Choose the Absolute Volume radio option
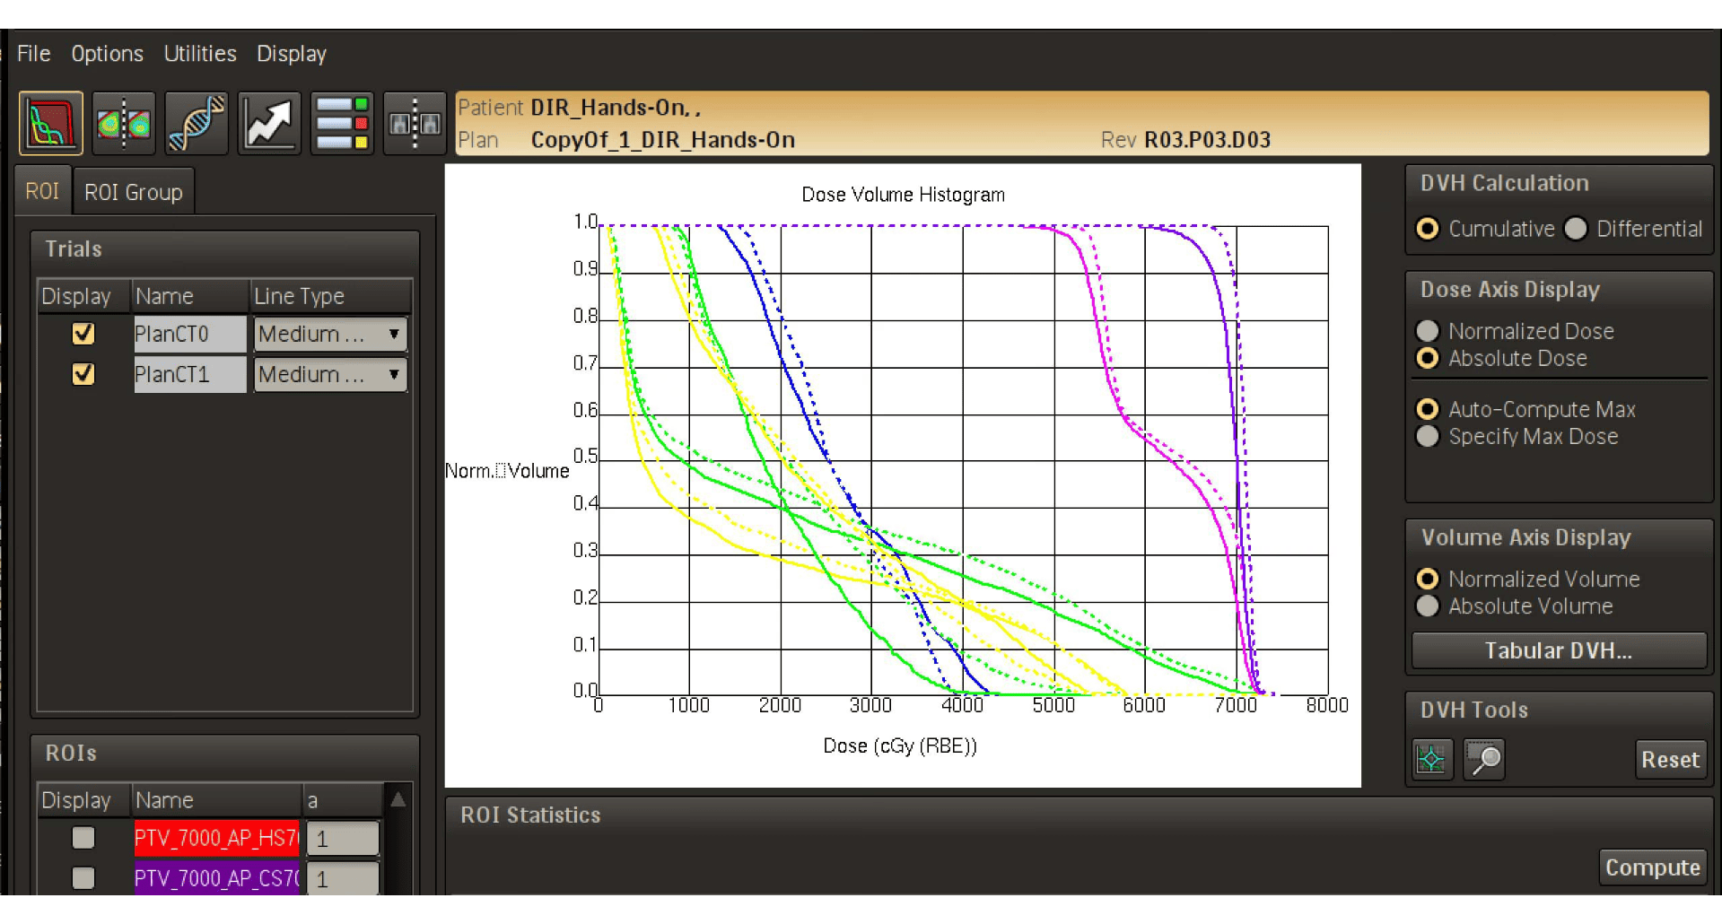This screenshot has height=924, width=1722. [1428, 606]
